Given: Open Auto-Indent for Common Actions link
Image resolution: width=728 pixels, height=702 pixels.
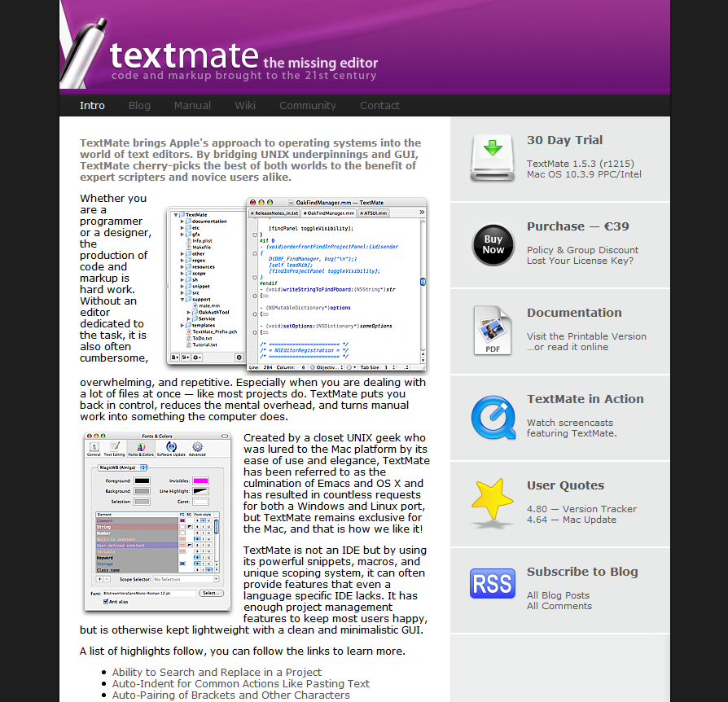Looking at the screenshot, I should [x=240, y=683].
